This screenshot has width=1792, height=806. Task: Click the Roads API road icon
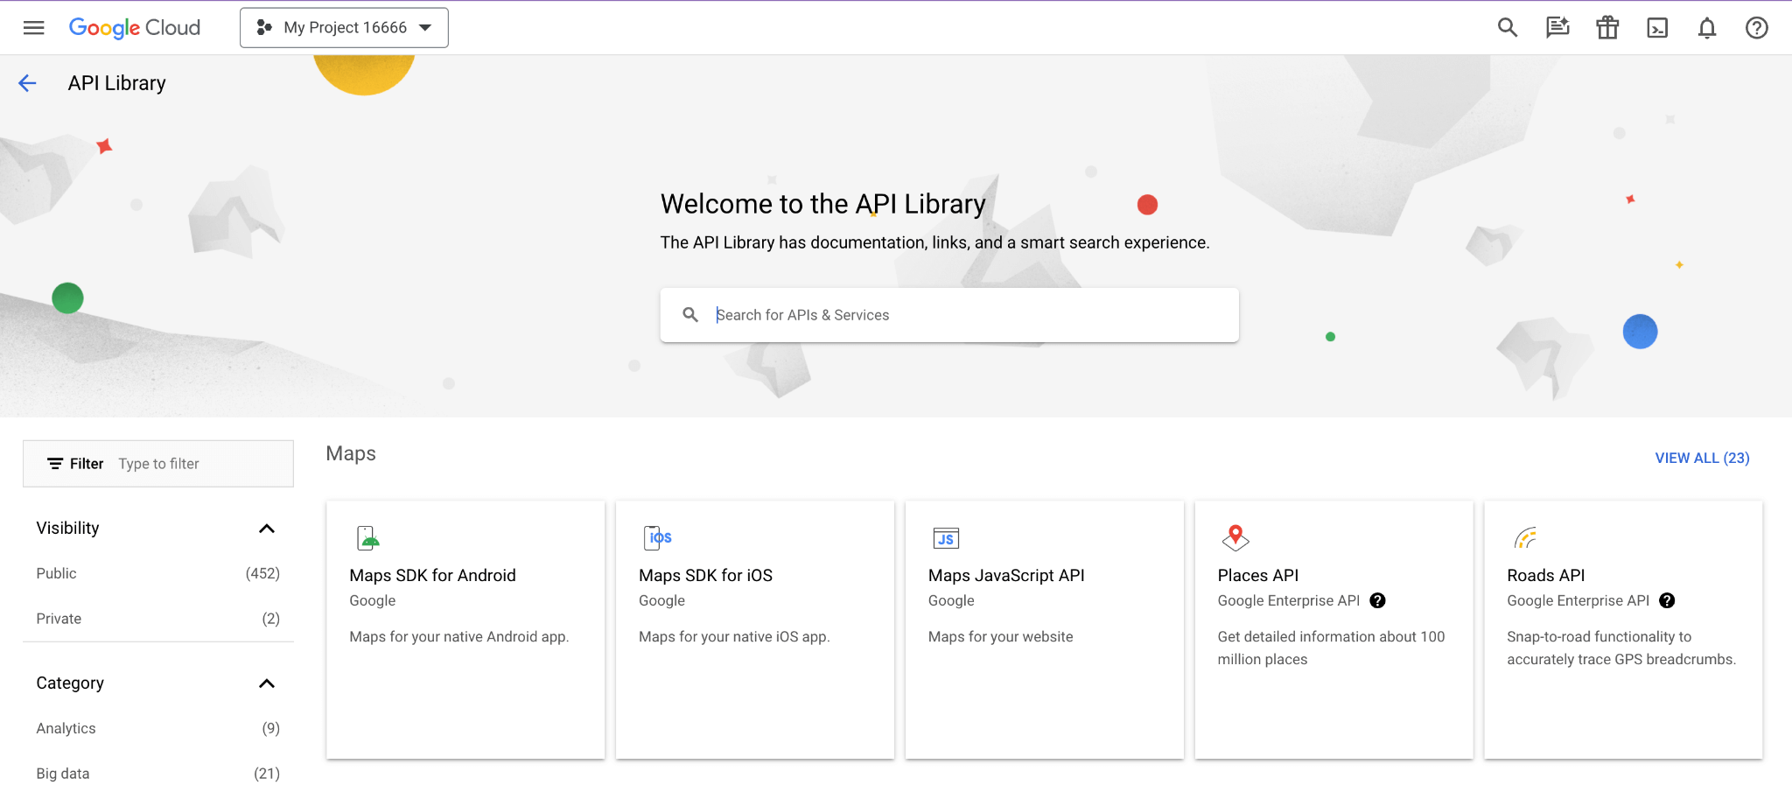1525,537
